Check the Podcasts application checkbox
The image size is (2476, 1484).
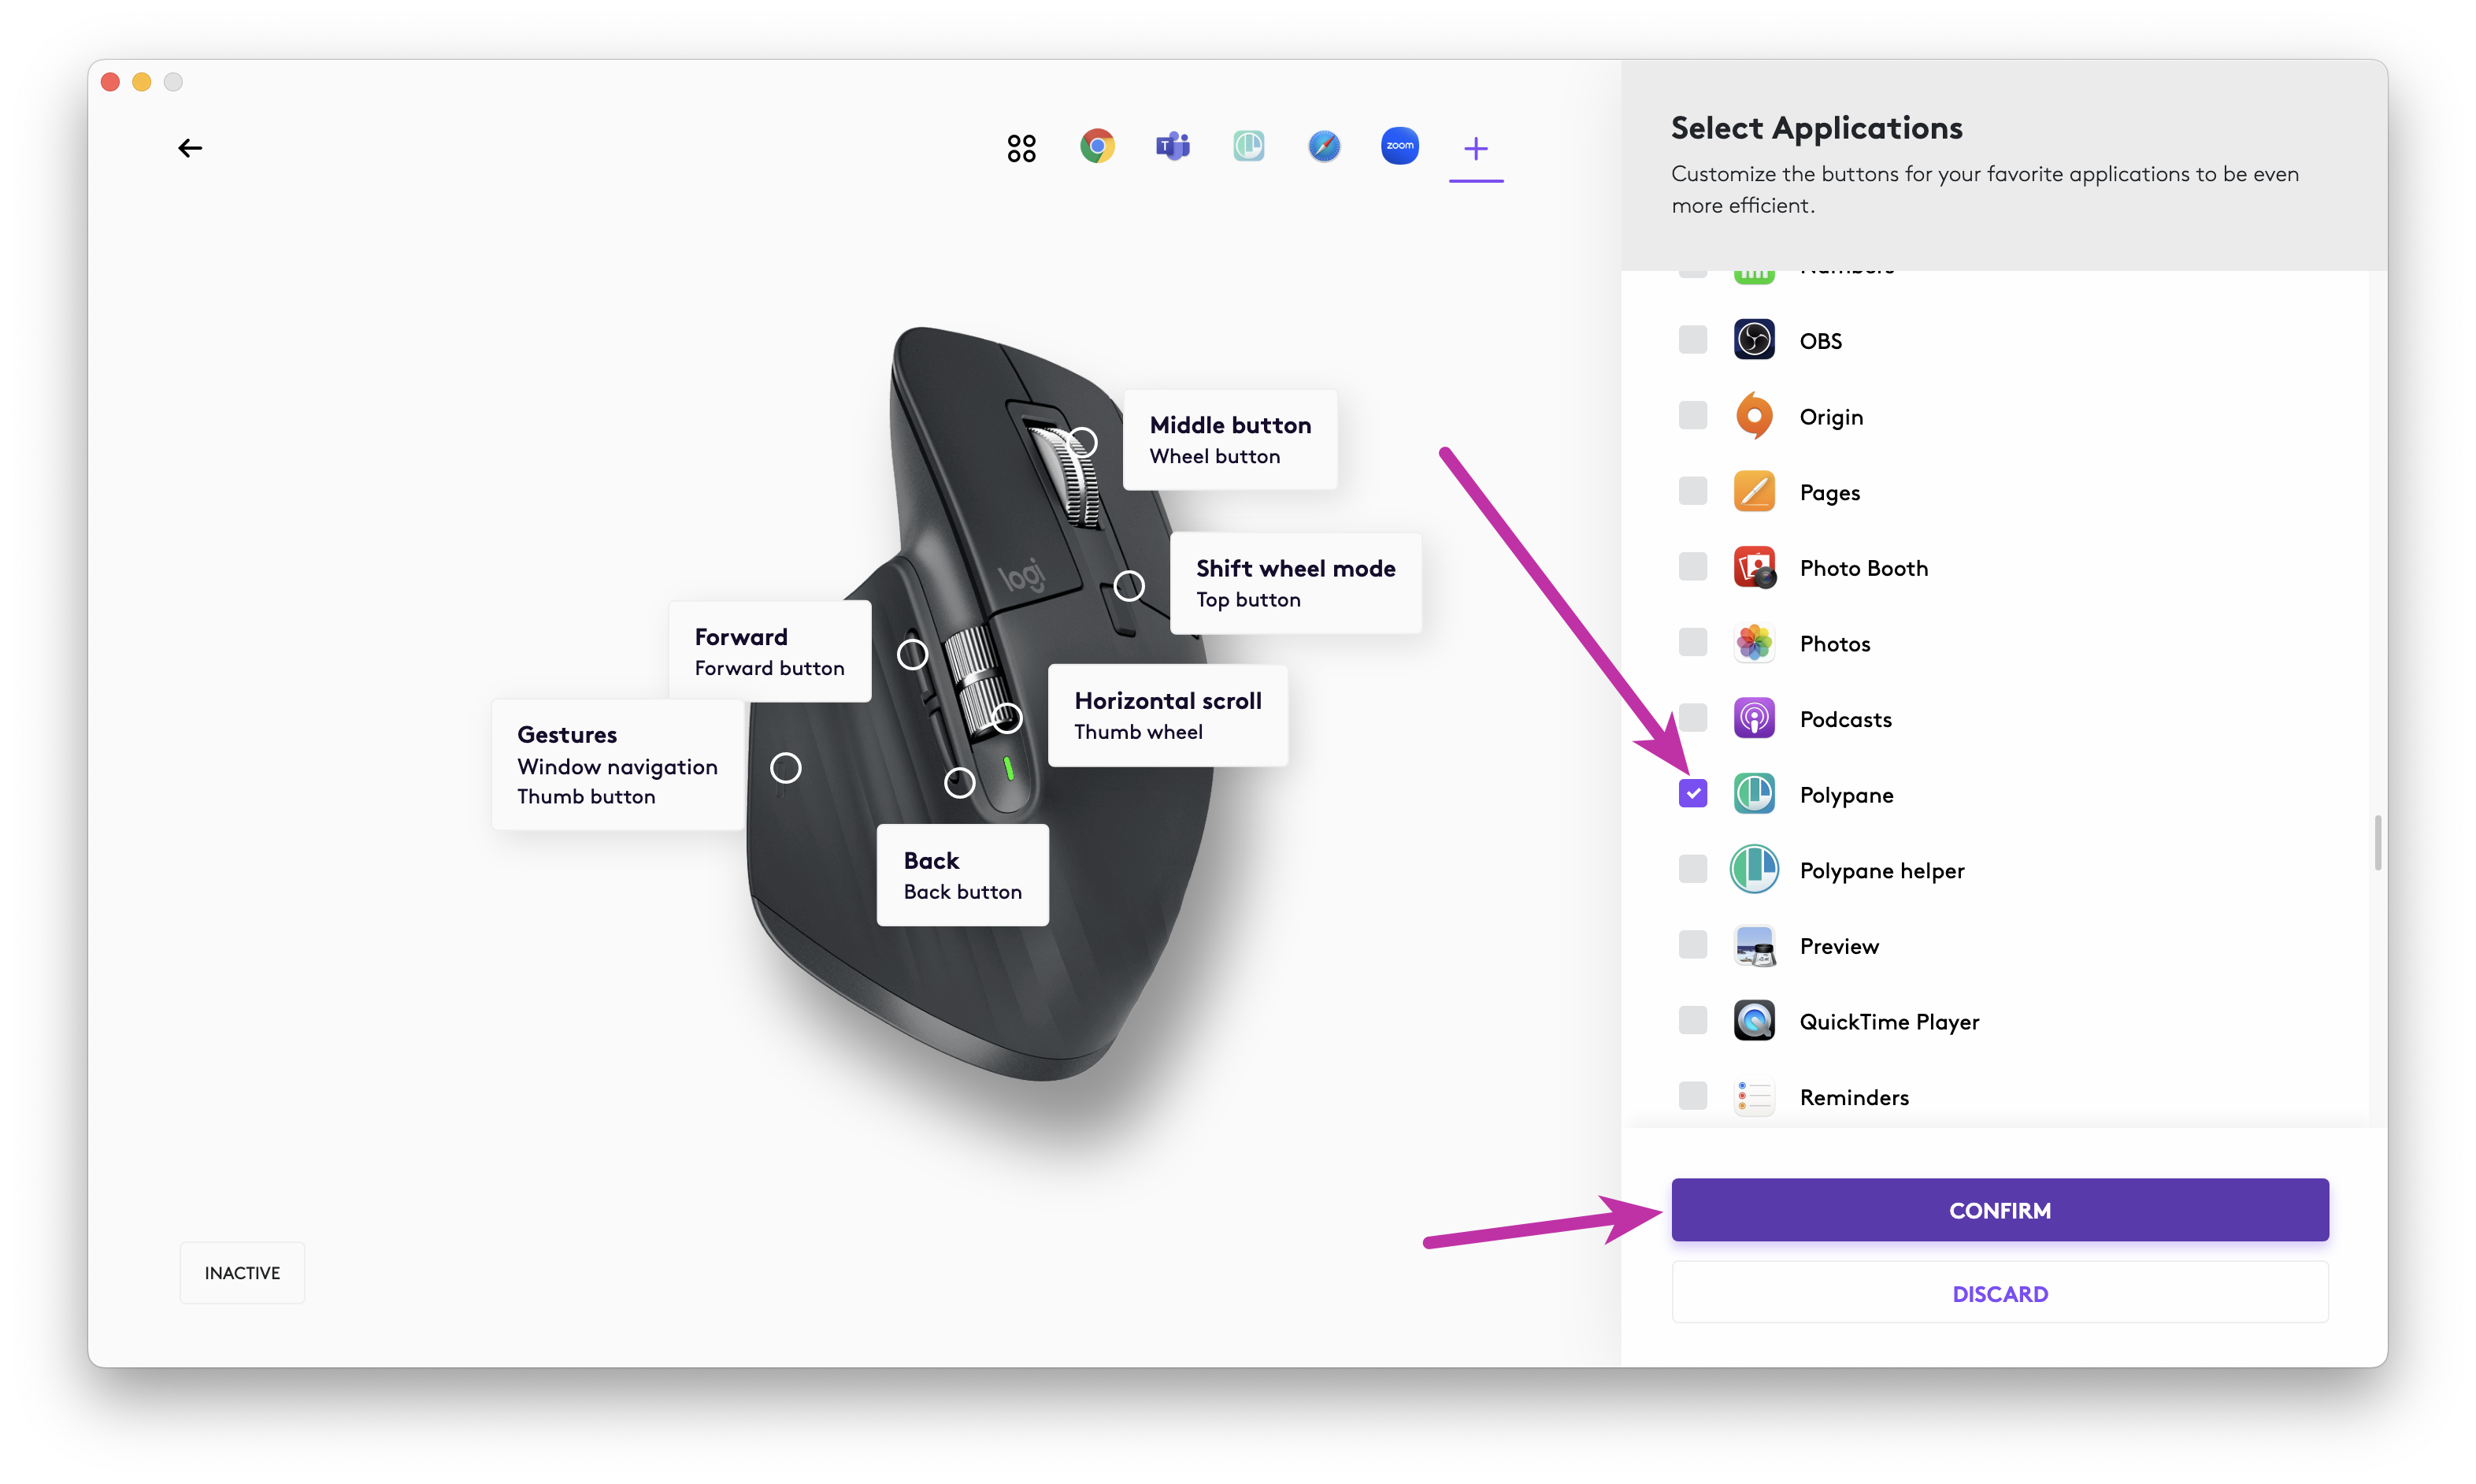[x=1692, y=718]
